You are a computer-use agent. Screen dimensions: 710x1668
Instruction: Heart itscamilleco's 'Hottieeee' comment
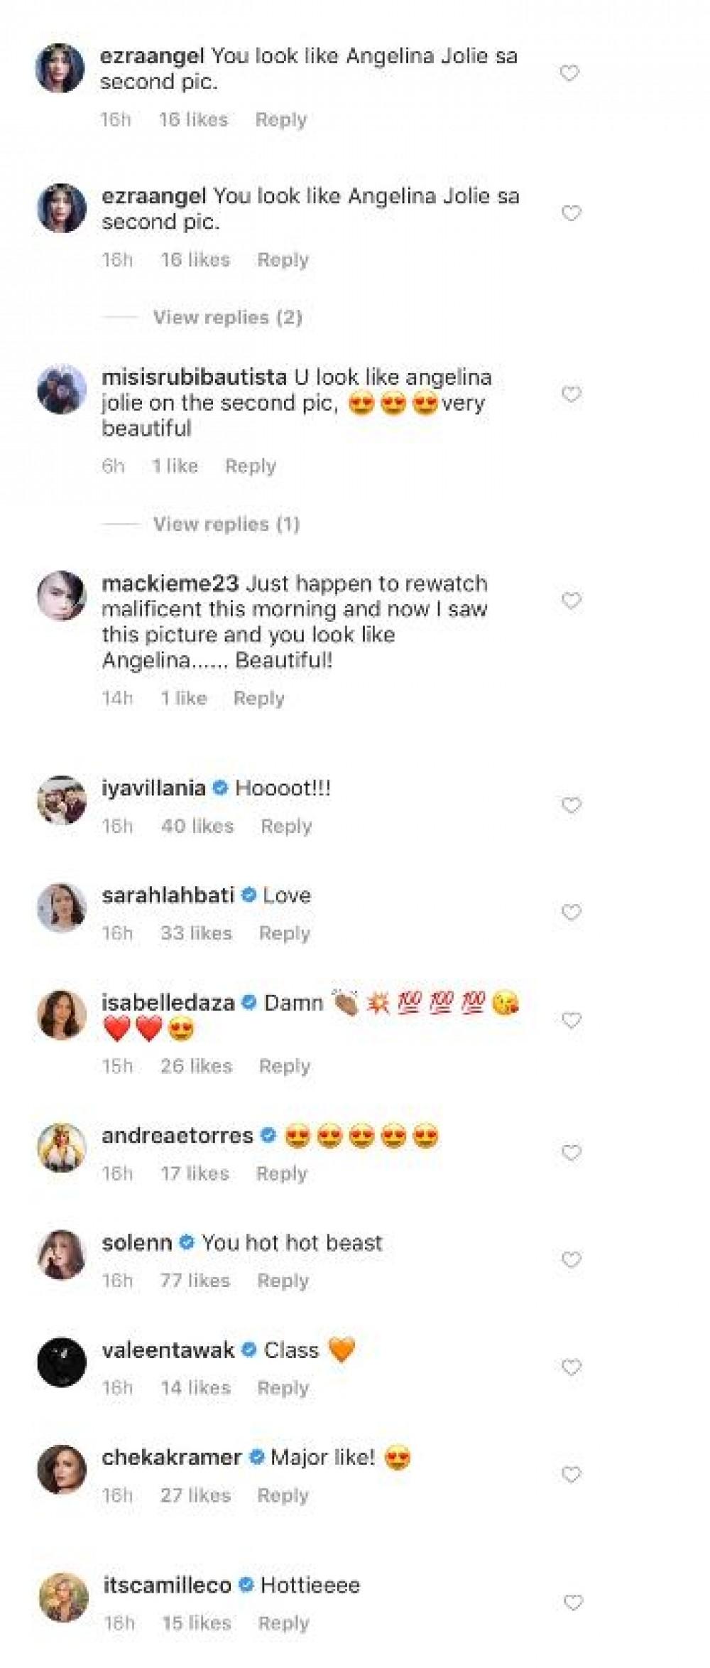[572, 1603]
